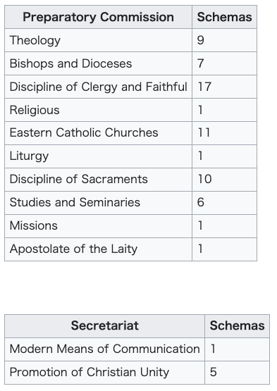
Task: Click the Secretariat column header
Action: (x=104, y=325)
